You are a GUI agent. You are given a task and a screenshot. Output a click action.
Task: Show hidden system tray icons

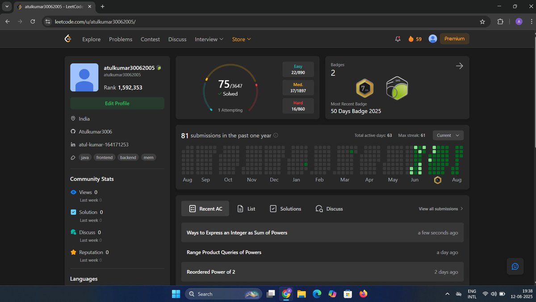[x=448, y=294]
